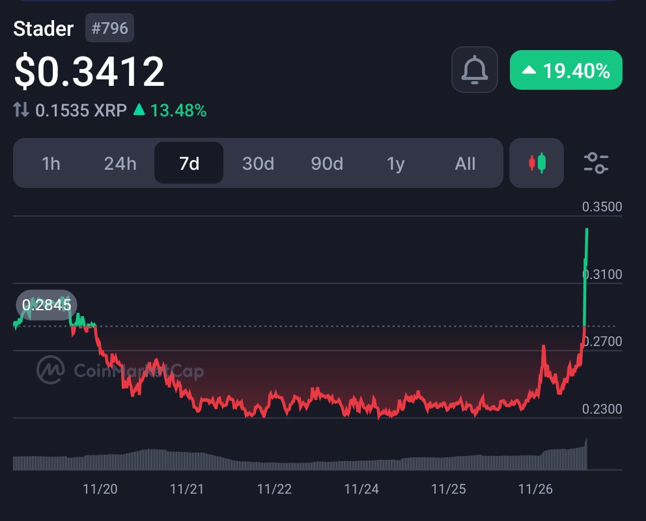
Task: Tap the $0.3412 price text
Action: click(x=89, y=72)
